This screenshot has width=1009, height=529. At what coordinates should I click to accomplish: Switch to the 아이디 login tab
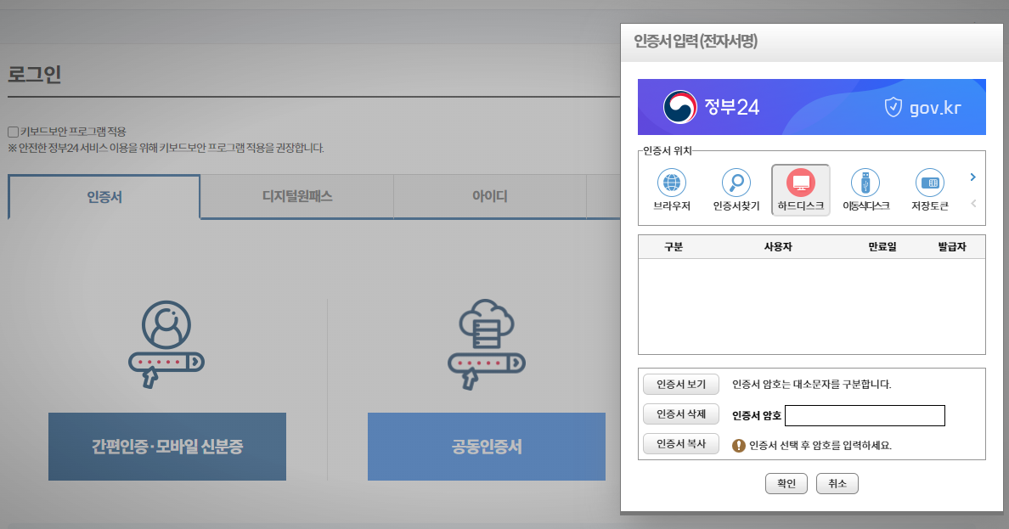(x=490, y=196)
